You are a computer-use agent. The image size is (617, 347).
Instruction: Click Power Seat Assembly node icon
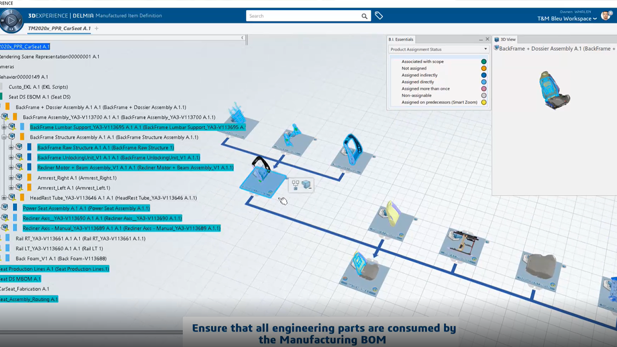5,208
